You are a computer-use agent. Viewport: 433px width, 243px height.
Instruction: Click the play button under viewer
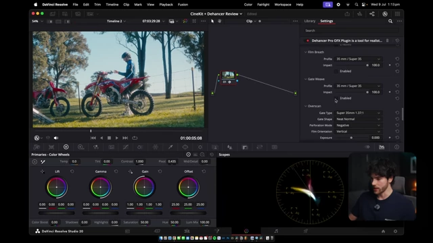pos(117,138)
